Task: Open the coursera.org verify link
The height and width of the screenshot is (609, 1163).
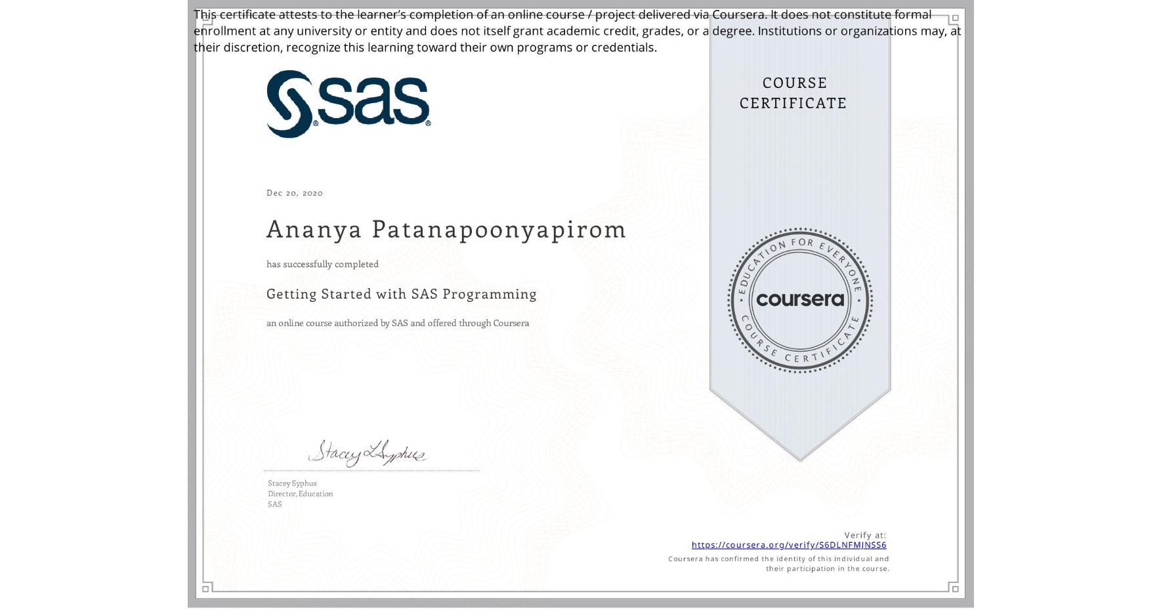Action: pyautogui.click(x=789, y=545)
